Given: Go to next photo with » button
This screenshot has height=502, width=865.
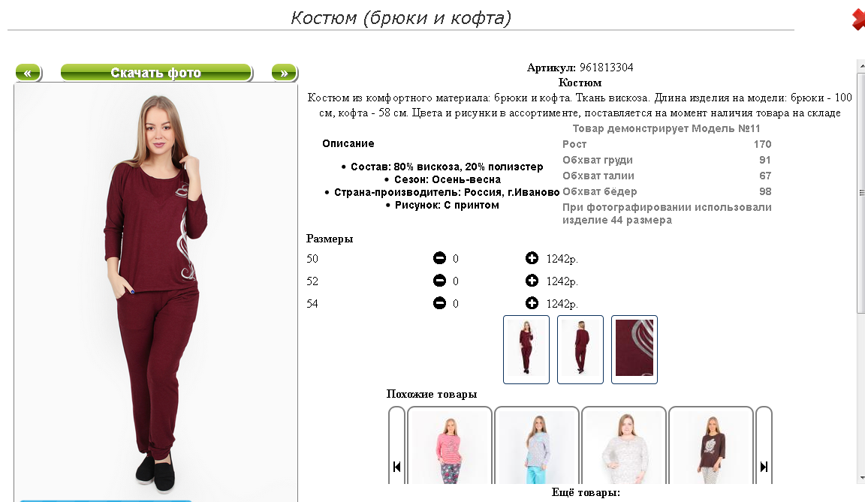Looking at the screenshot, I should pos(284,73).
